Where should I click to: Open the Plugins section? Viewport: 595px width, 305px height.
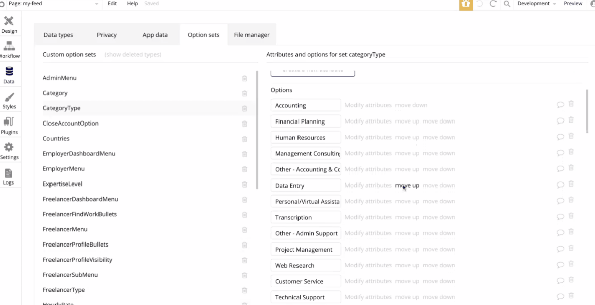point(9,126)
